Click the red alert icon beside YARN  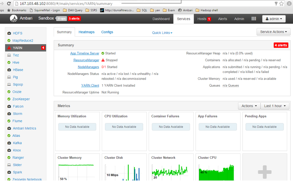pos(9,48)
